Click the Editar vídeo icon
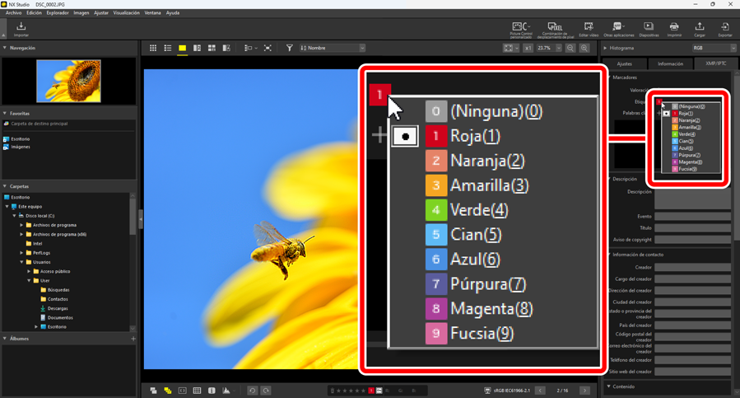The width and height of the screenshot is (740, 398). (x=588, y=29)
